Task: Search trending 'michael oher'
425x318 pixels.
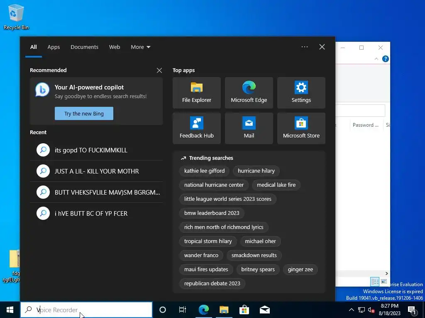Action: pos(261,241)
